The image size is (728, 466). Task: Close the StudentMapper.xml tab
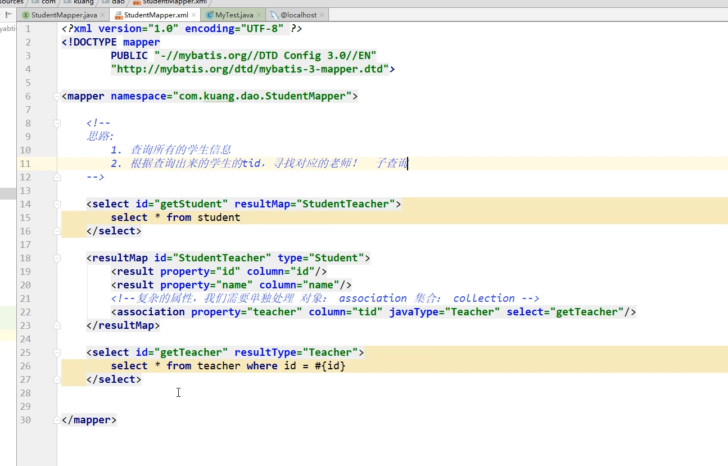[194, 15]
